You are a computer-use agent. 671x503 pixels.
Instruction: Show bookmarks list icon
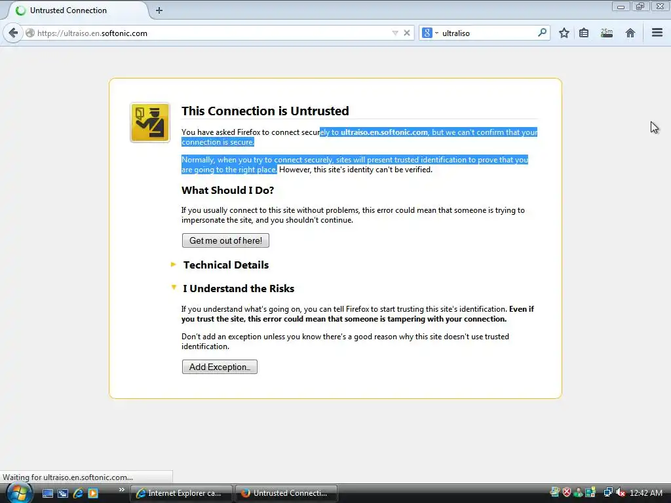click(584, 33)
